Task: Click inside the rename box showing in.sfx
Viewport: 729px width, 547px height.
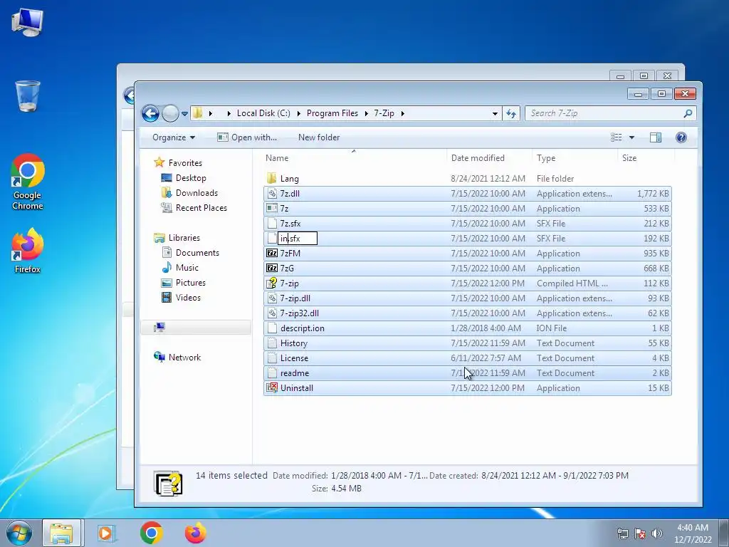Action: pos(298,239)
